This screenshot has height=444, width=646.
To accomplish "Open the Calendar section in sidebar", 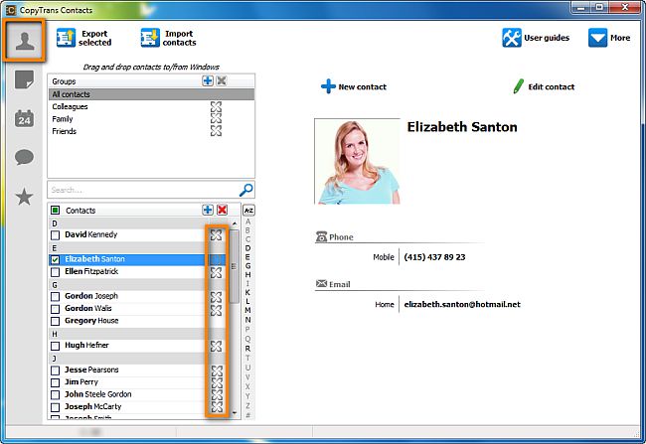I will [24, 118].
